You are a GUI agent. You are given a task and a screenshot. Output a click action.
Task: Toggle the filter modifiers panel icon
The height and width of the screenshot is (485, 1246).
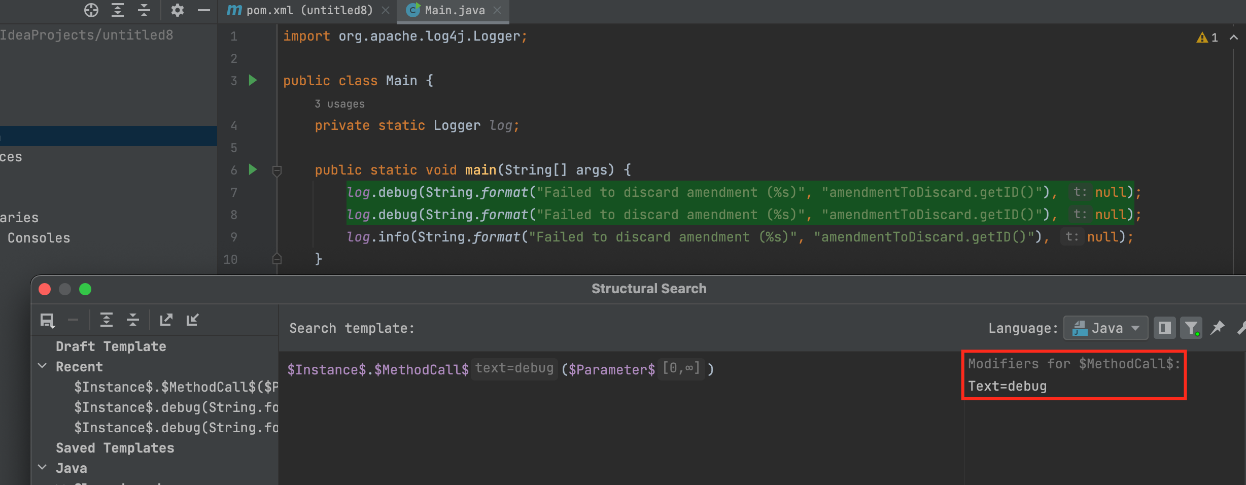point(1191,328)
